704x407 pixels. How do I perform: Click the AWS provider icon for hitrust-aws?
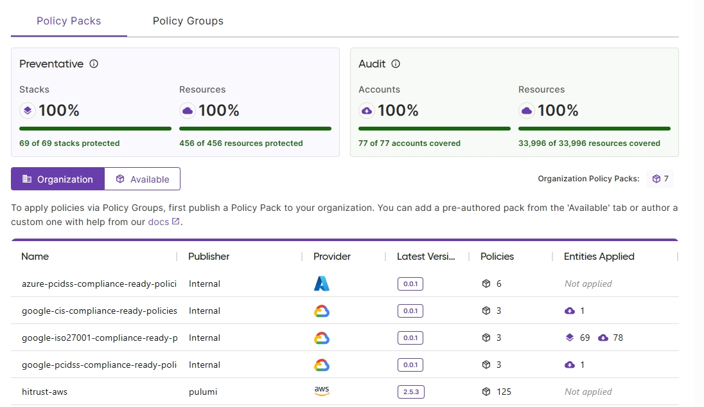click(321, 391)
